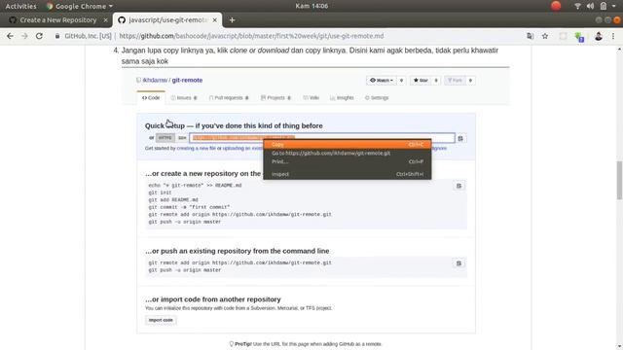The width and height of the screenshot is (623, 350).
Task: Click the Fork button
Action: click(x=455, y=80)
